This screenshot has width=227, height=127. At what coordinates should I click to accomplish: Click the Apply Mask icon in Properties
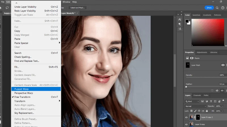217,90
